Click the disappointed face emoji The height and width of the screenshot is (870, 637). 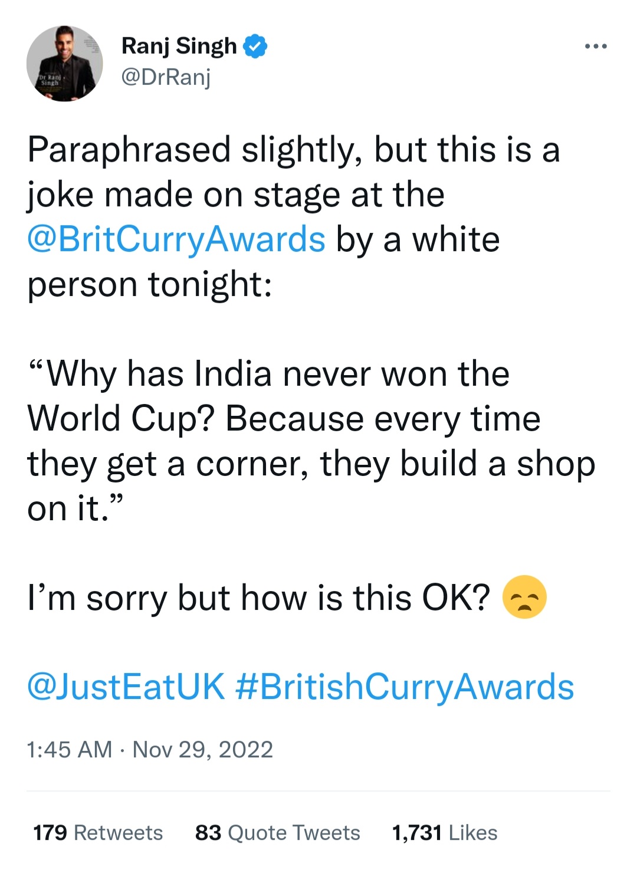[x=524, y=597]
